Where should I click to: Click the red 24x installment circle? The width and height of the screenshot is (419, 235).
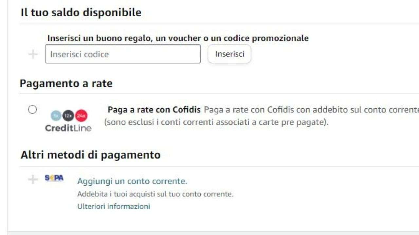81,116
